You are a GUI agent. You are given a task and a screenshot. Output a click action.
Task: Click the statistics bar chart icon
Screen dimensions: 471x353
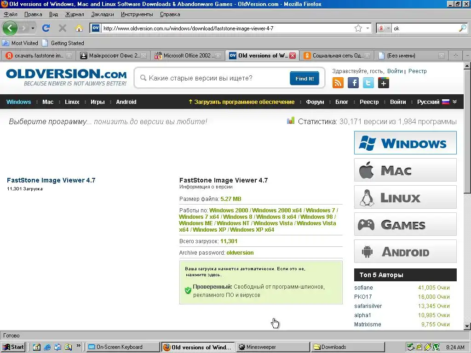[x=291, y=121]
